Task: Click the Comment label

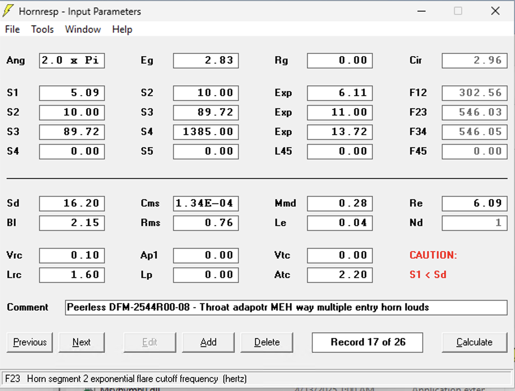Action: tap(27, 307)
